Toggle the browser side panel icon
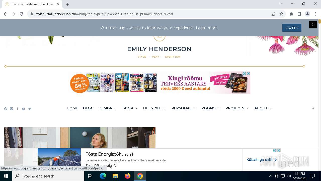Image resolution: width=321 pixels, height=181 pixels. click(299, 14)
